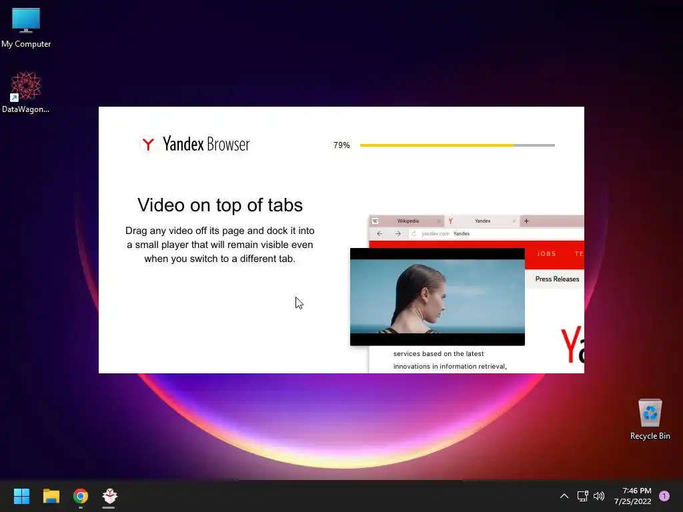
Task: Click the 79% progress percentage text
Action: pos(341,145)
